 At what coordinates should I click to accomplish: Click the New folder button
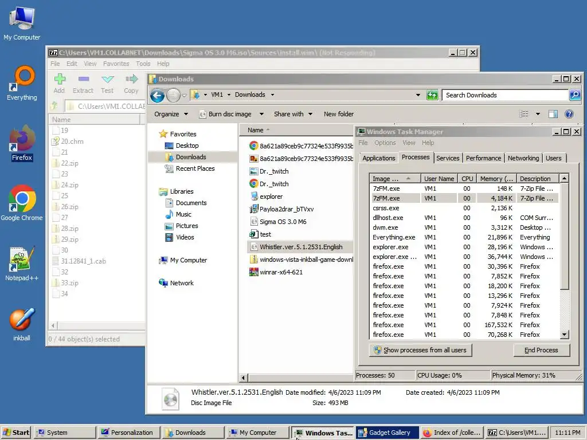point(338,114)
